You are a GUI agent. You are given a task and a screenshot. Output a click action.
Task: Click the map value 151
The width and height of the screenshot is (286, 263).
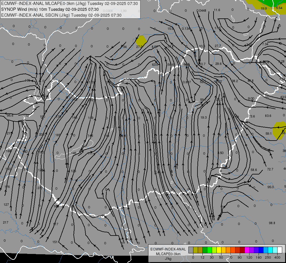click(55, 242)
